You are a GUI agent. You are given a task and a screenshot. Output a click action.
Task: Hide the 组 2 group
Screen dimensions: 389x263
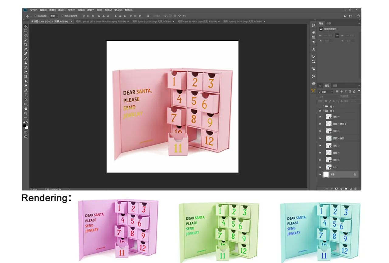tap(320, 110)
